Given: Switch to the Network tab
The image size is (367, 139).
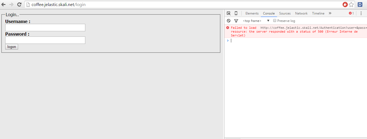Looking at the screenshot, I should pyautogui.click(x=301, y=13).
